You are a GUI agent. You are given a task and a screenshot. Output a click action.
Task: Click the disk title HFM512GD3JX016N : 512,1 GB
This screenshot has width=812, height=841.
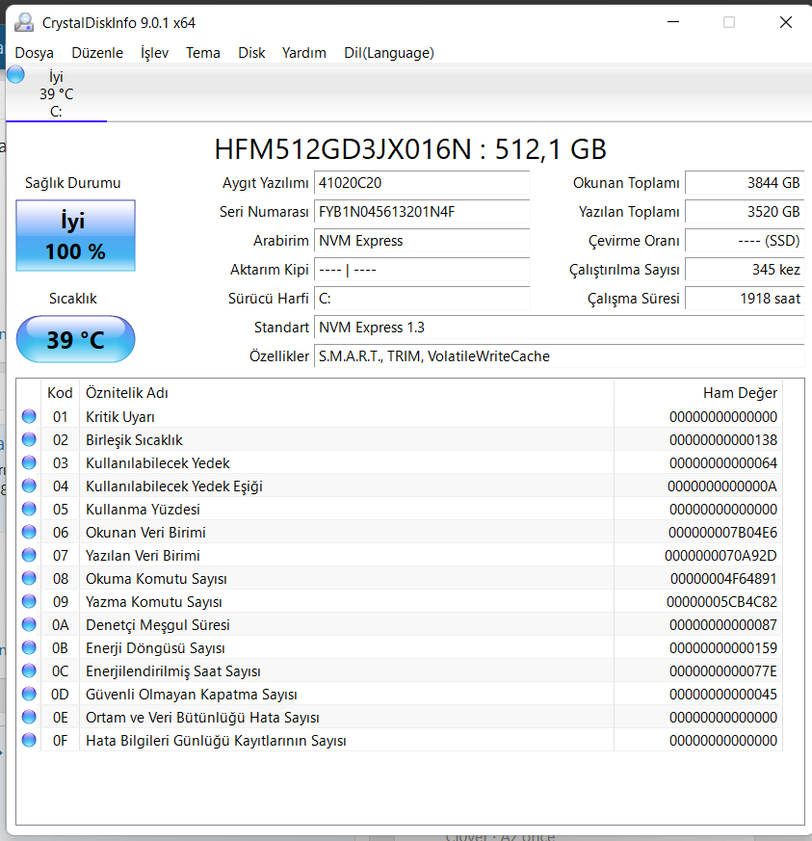point(410,149)
